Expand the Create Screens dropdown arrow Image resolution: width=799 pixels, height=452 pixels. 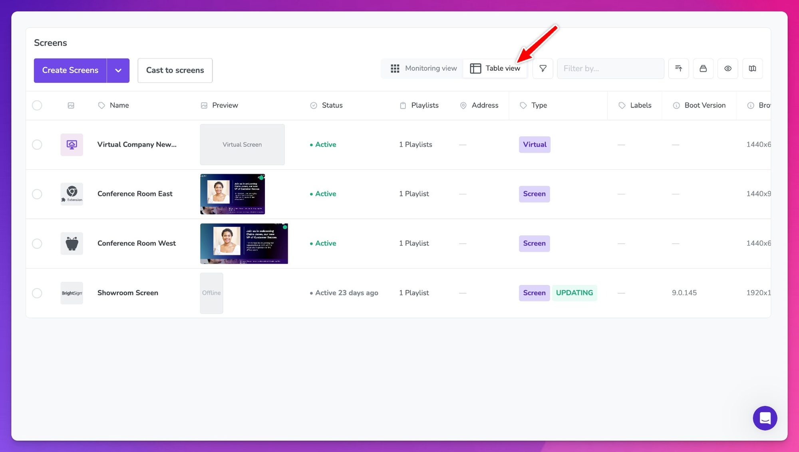[x=118, y=70]
